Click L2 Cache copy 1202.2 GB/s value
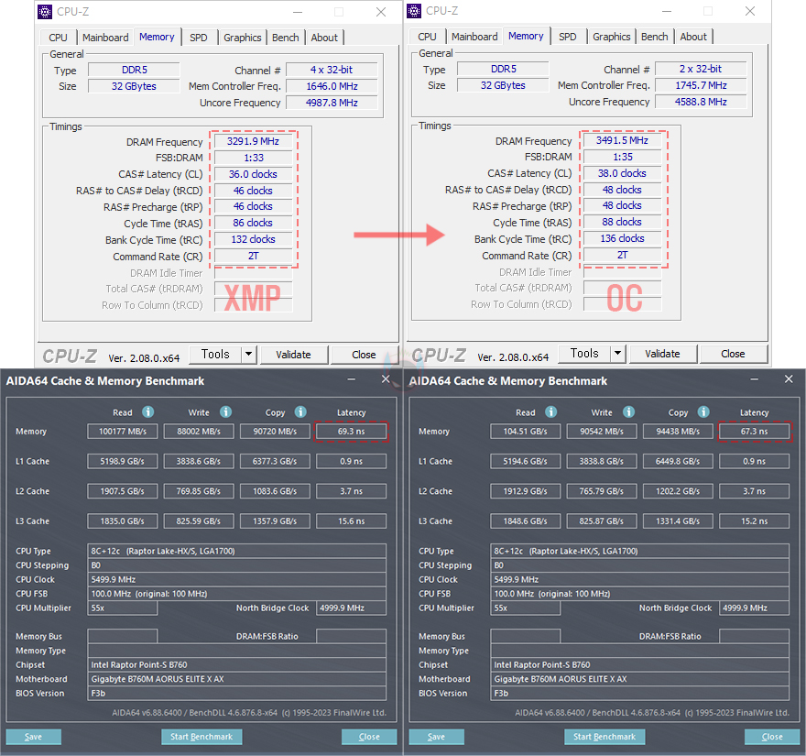The height and width of the screenshot is (756, 806). (x=678, y=491)
